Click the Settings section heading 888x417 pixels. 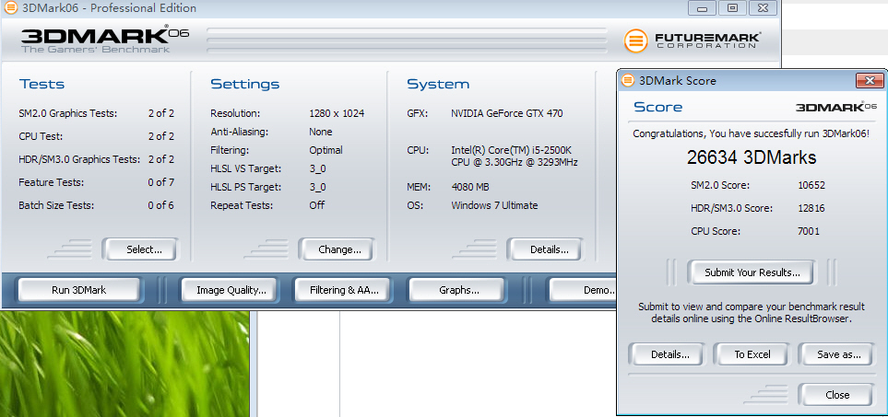244,84
